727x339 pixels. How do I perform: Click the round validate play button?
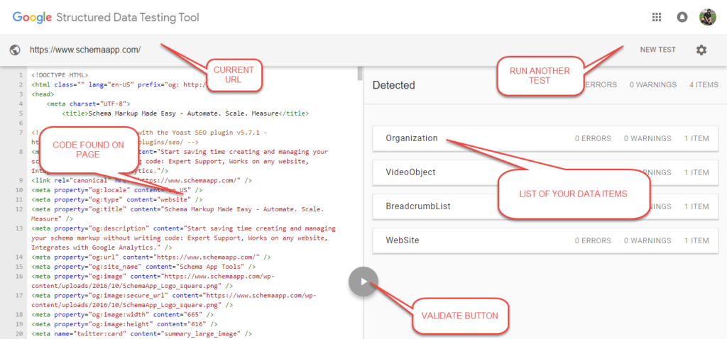363,281
